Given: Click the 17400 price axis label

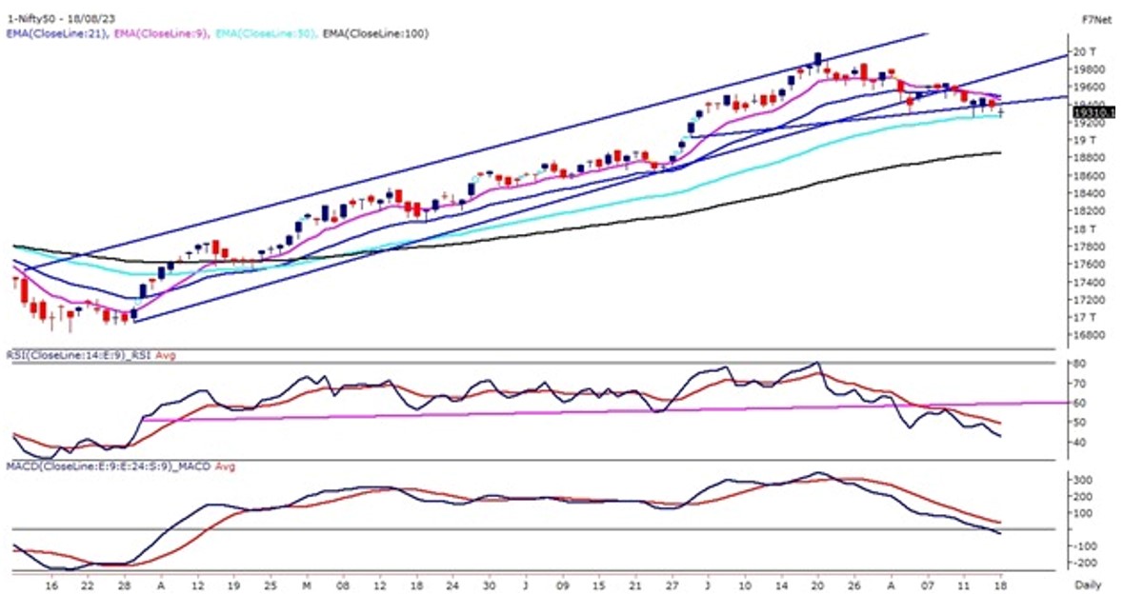Looking at the screenshot, I should click(x=1088, y=282).
